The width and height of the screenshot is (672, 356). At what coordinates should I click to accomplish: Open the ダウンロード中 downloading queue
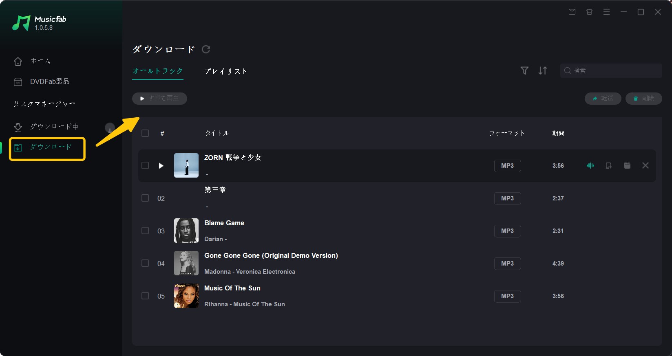point(54,127)
